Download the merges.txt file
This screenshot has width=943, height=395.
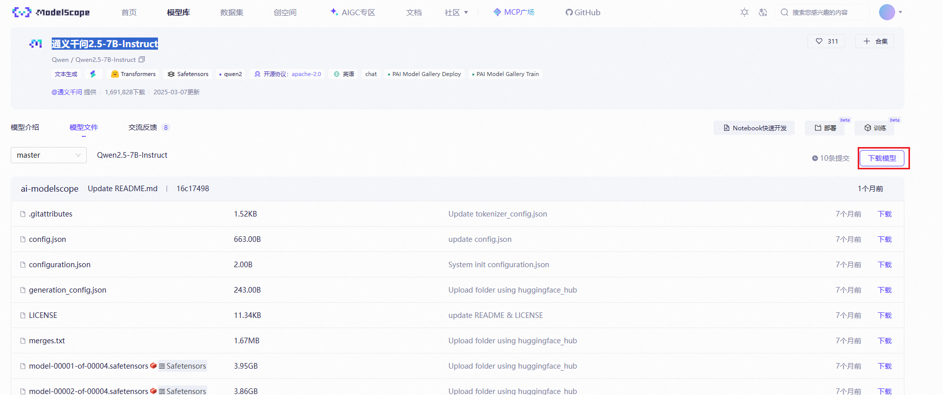(885, 341)
